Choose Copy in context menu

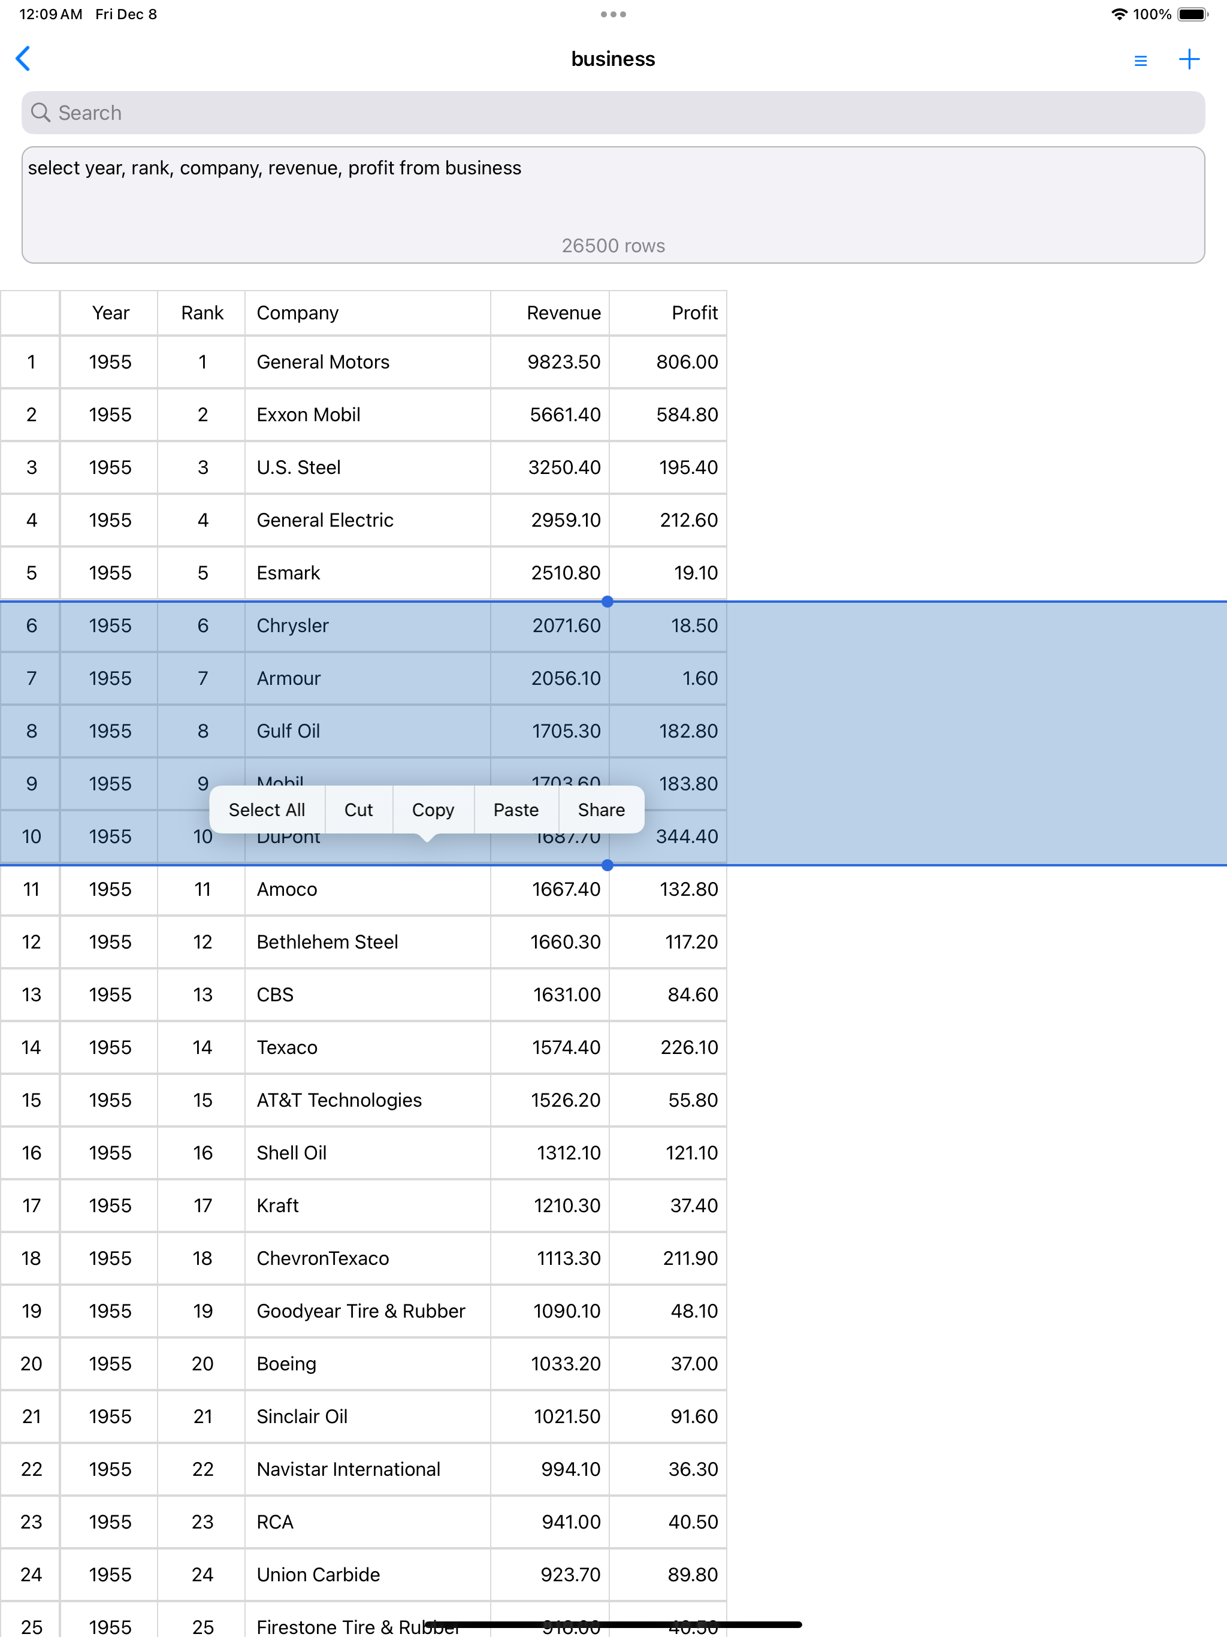(x=433, y=810)
